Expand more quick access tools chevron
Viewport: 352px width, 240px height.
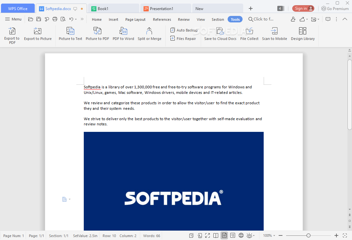tap(82, 19)
